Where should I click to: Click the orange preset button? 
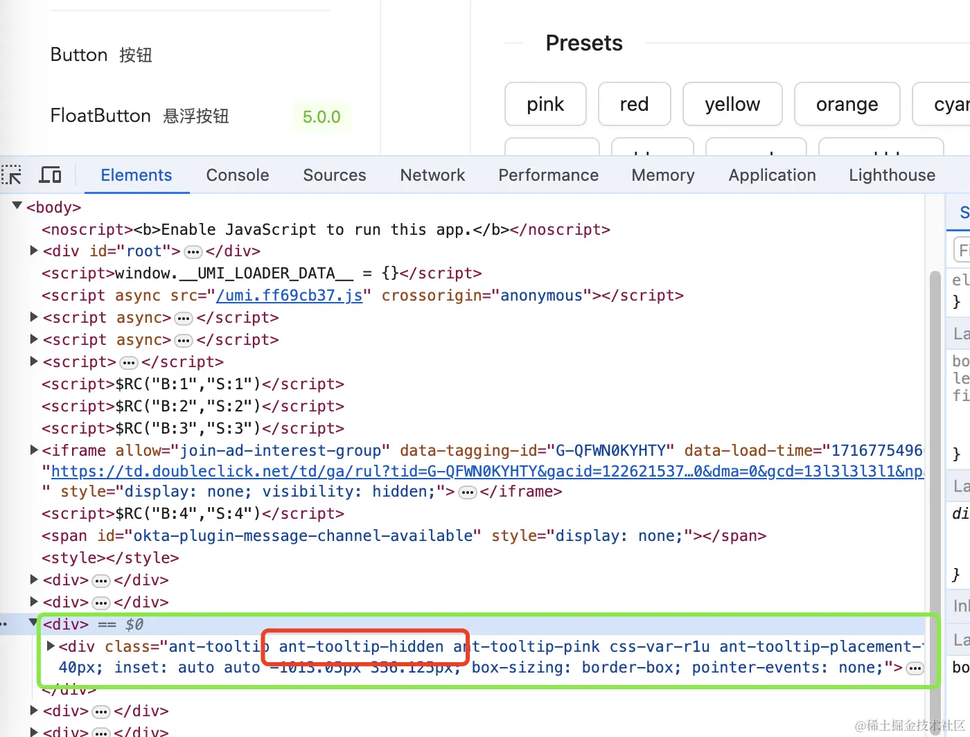click(847, 104)
